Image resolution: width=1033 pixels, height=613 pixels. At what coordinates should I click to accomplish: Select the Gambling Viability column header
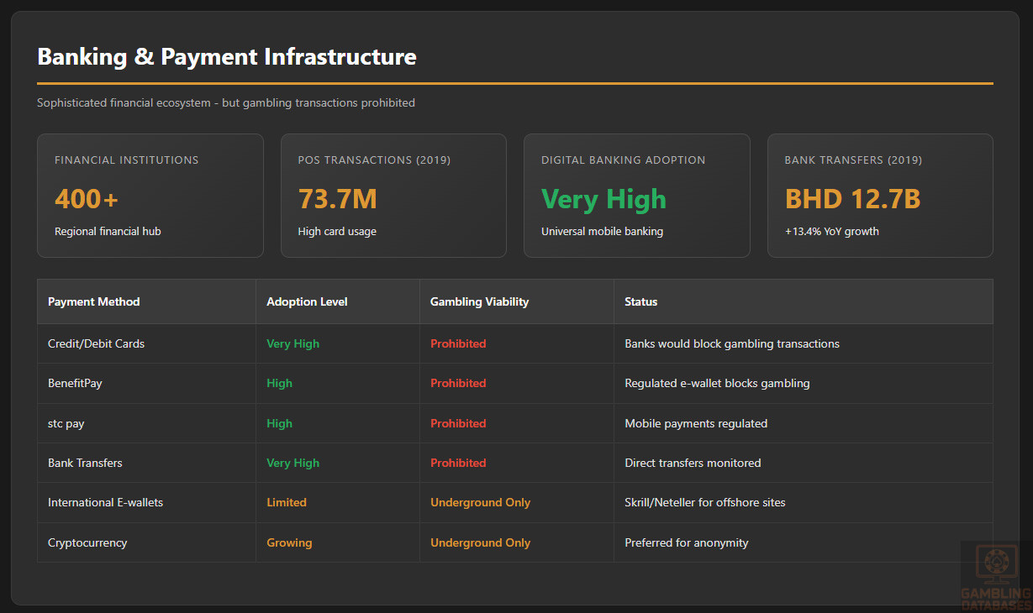(479, 301)
